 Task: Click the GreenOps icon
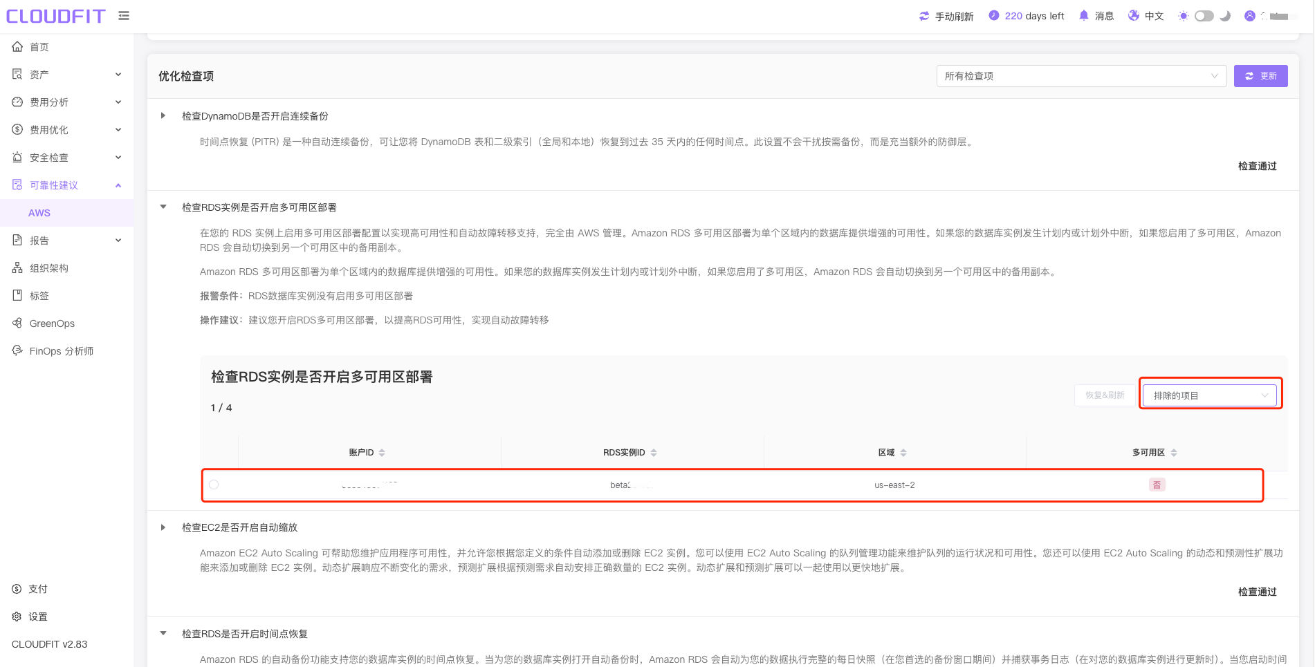click(17, 323)
